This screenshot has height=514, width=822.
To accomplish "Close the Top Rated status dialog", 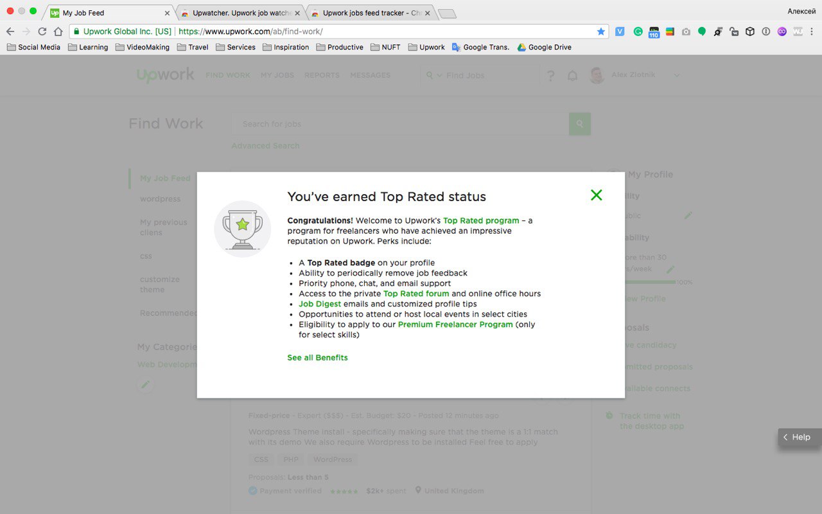I will (597, 195).
